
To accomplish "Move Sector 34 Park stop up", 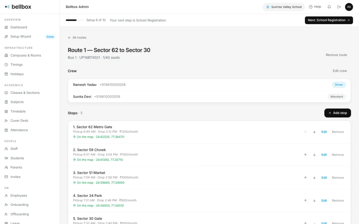I will [305, 201].
